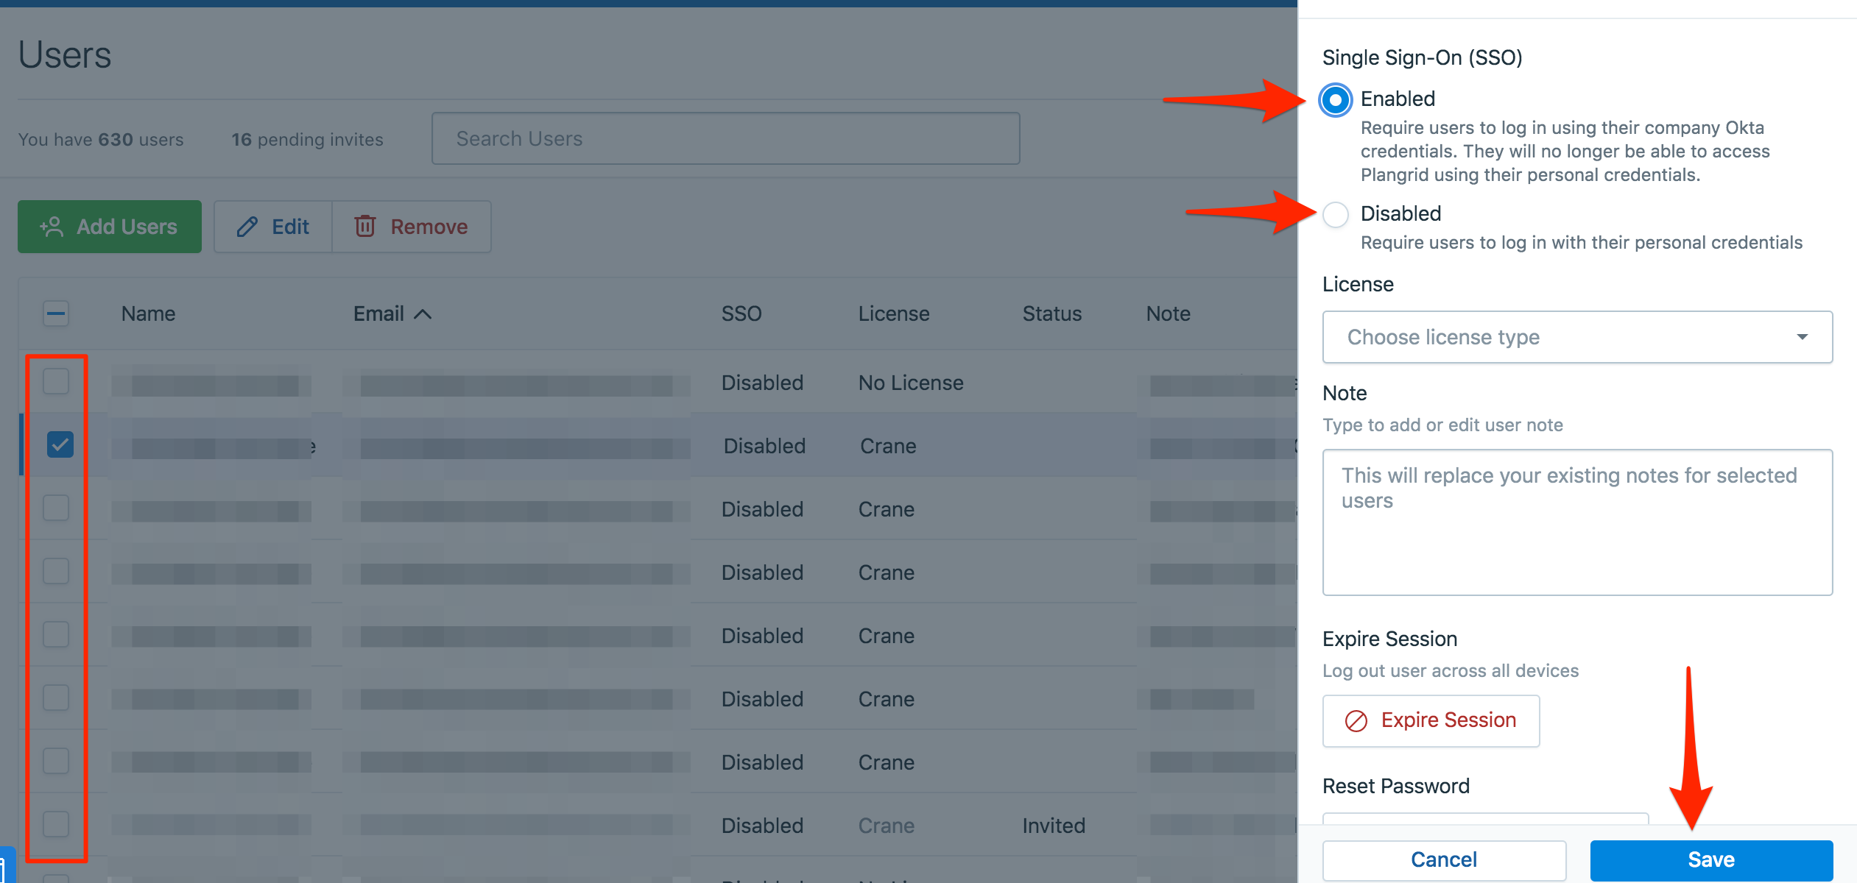Viewport: 1857px width, 883px height.
Task: Click the No License cell
Action: pos(911,383)
